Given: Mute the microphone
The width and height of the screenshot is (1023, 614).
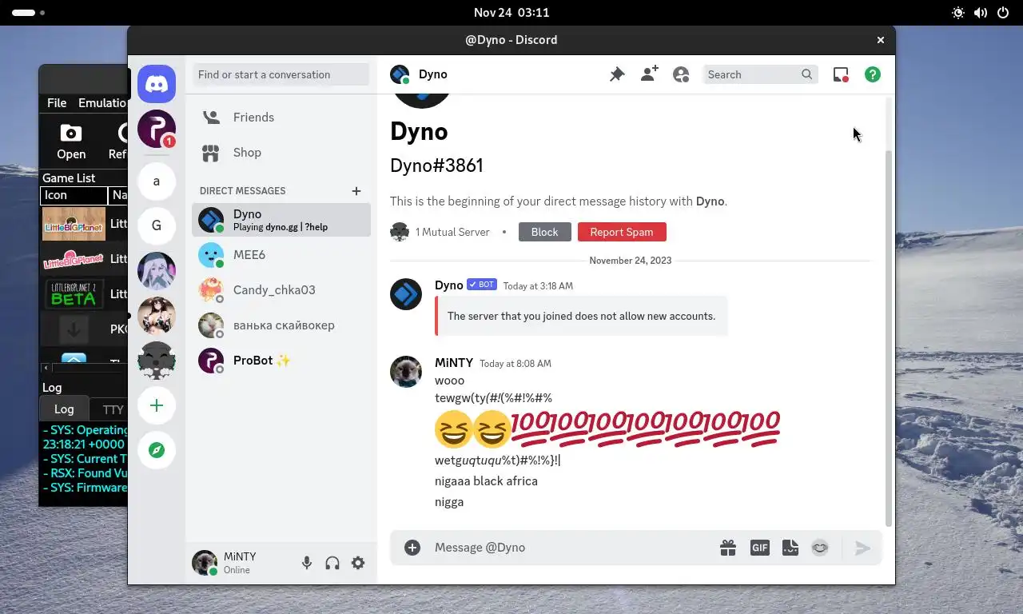Looking at the screenshot, I should [307, 563].
